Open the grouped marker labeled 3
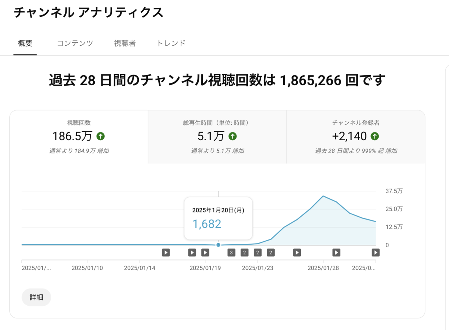The height and width of the screenshot is (330, 449). (231, 253)
